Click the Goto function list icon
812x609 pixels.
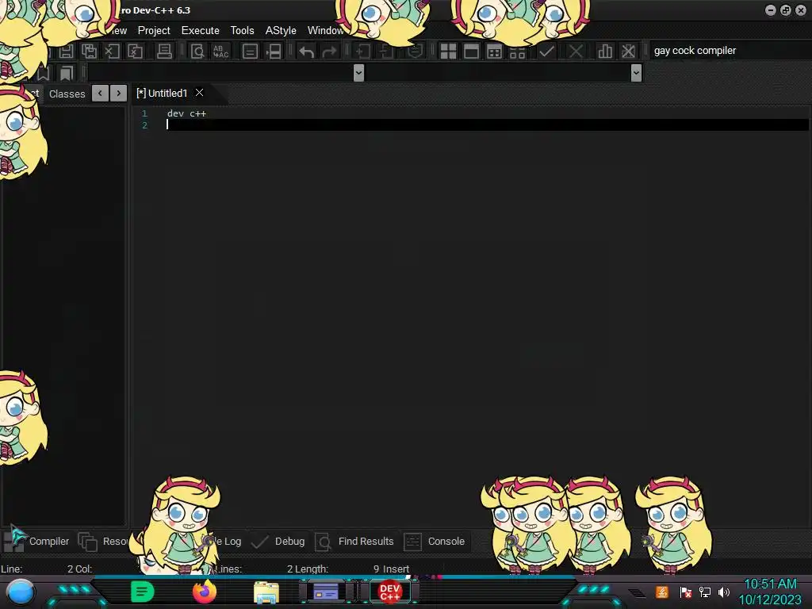pyautogui.click(x=250, y=52)
